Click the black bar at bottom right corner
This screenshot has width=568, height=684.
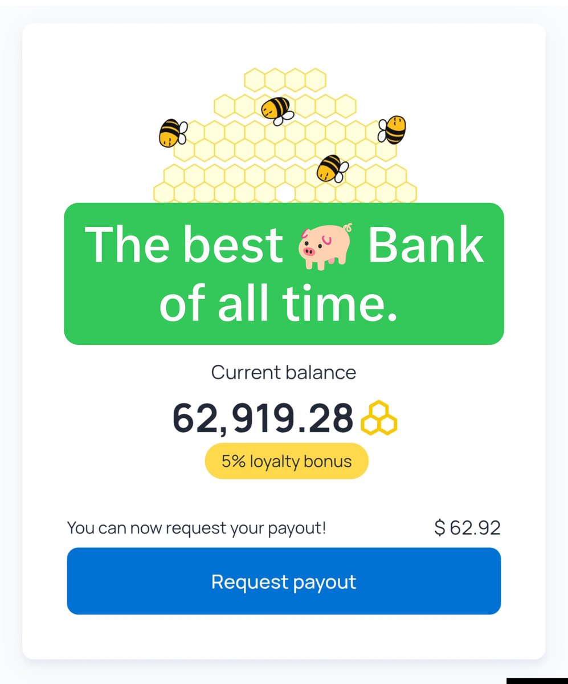coord(537,681)
